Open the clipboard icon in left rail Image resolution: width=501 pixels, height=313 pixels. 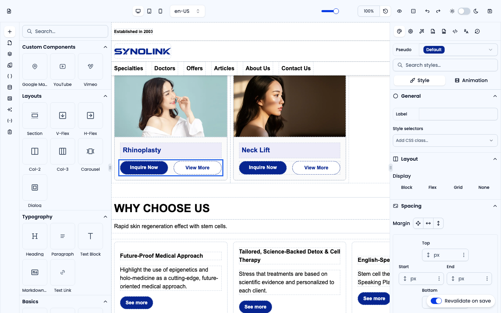pos(10,132)
